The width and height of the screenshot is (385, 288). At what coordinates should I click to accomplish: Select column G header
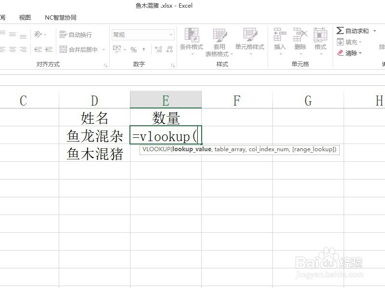coord(308,100)
